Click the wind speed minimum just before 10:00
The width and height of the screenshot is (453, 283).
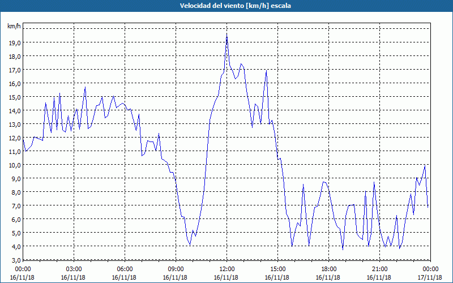(x=190, y=245)
